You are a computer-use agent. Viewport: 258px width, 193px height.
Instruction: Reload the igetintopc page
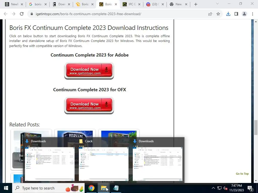(x=22, y=14)
